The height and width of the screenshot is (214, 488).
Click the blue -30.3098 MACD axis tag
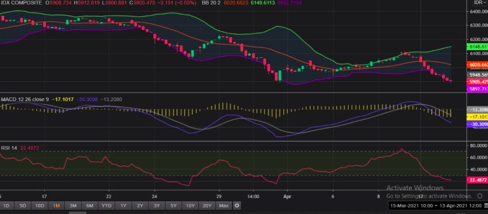tap(477, 124)
